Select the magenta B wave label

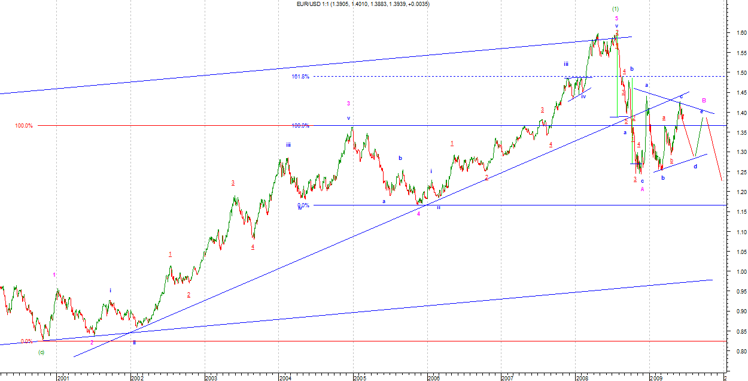click(704, 101)
